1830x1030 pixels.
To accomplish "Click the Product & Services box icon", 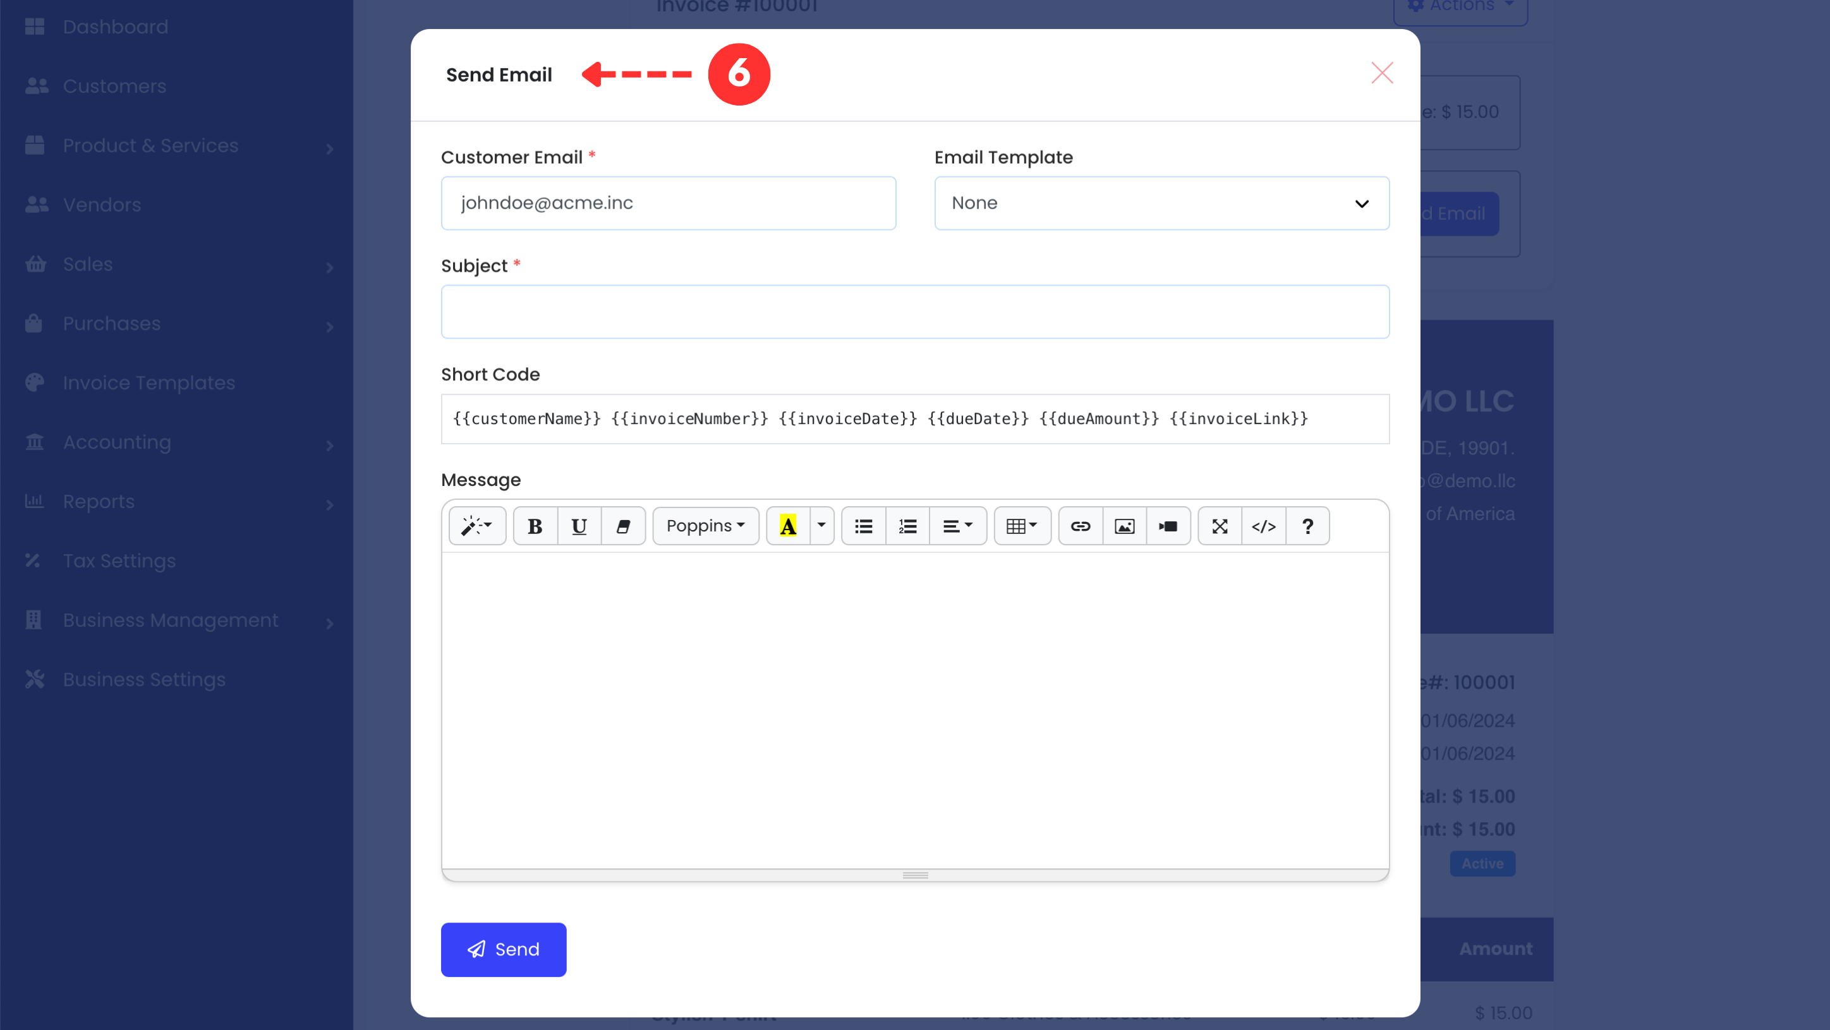I will coord(34,145).
